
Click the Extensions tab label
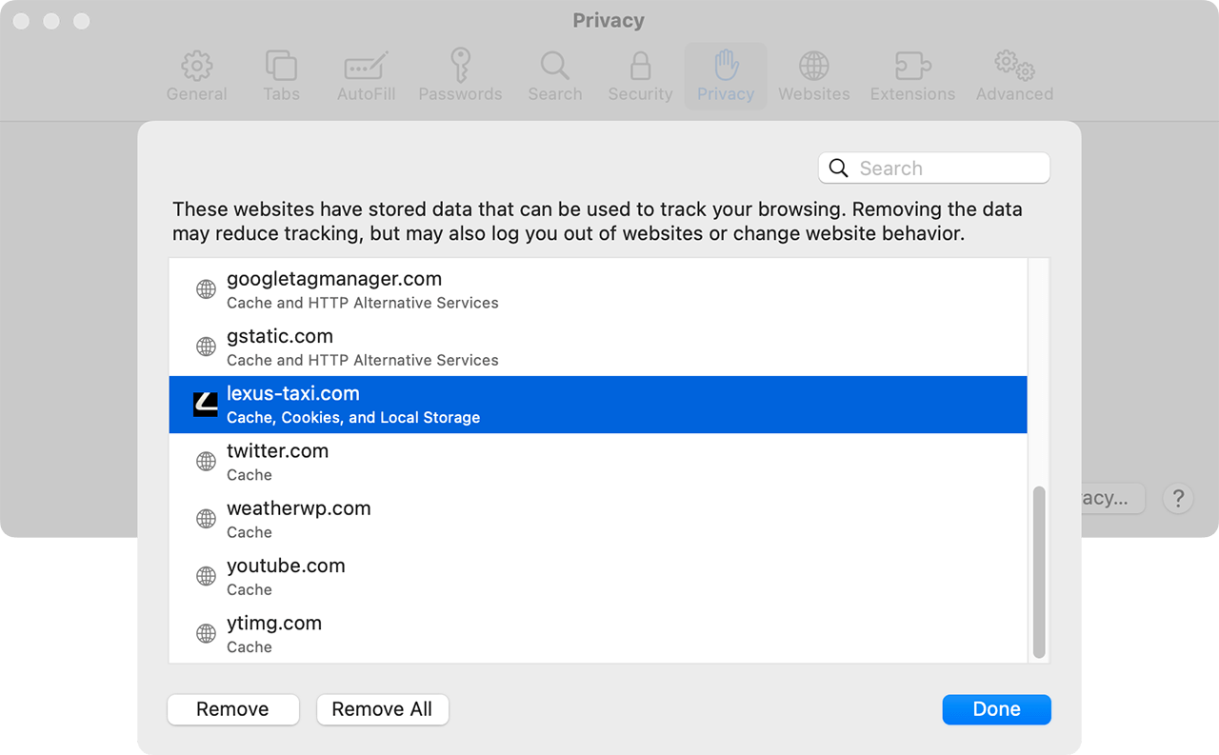(x=912, y=94)
